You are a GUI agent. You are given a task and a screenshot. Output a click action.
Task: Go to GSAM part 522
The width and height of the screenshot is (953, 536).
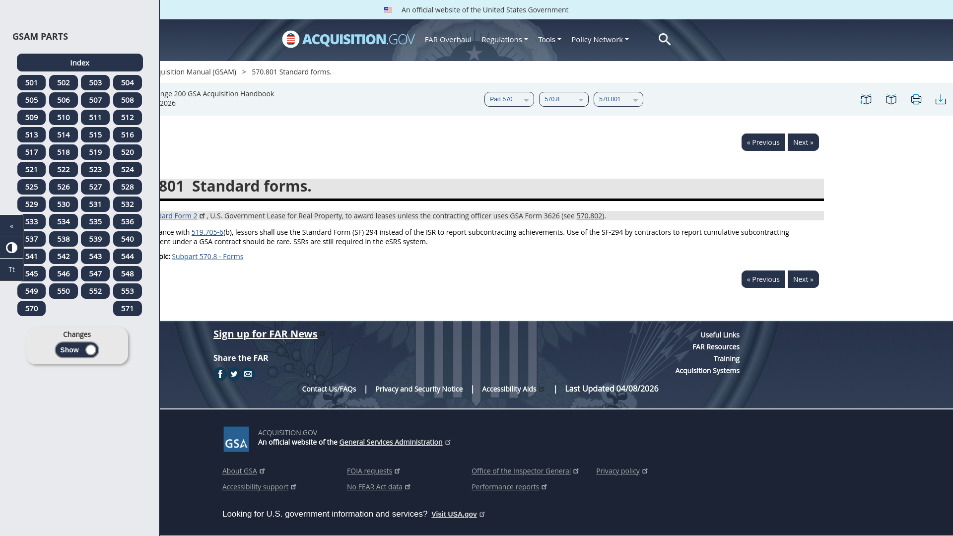tap(64, 170)
